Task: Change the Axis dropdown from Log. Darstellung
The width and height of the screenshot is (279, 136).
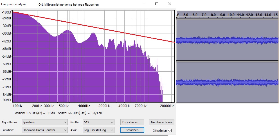Action: pyautogui.click(x=98, y=130)
